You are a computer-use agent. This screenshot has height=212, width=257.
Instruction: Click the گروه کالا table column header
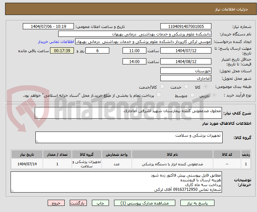click(x=86, y=154)
